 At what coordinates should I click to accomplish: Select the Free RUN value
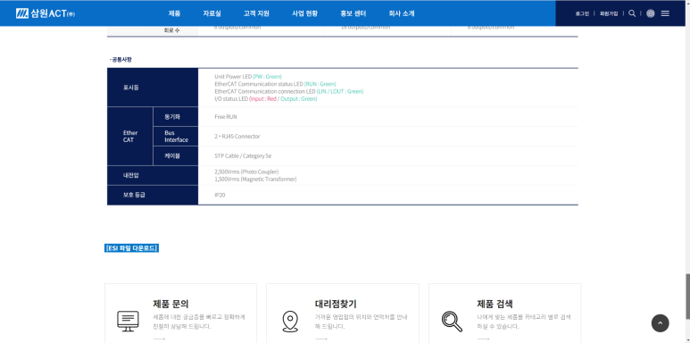[x=226, y=117]
